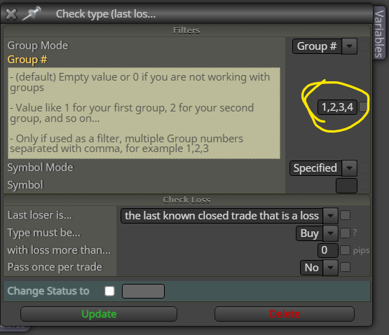Click the No combo box value
389x335 pixels.
click(312, 268)
